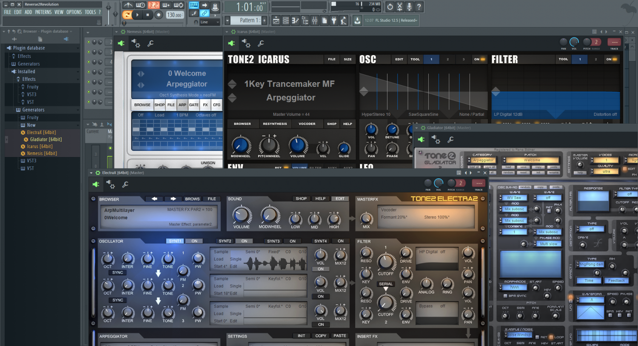Click the ElectraX wrench settings icon
The height and width of the screenshot is (346, 638).
pyautogui.click(x=125, y=184)
